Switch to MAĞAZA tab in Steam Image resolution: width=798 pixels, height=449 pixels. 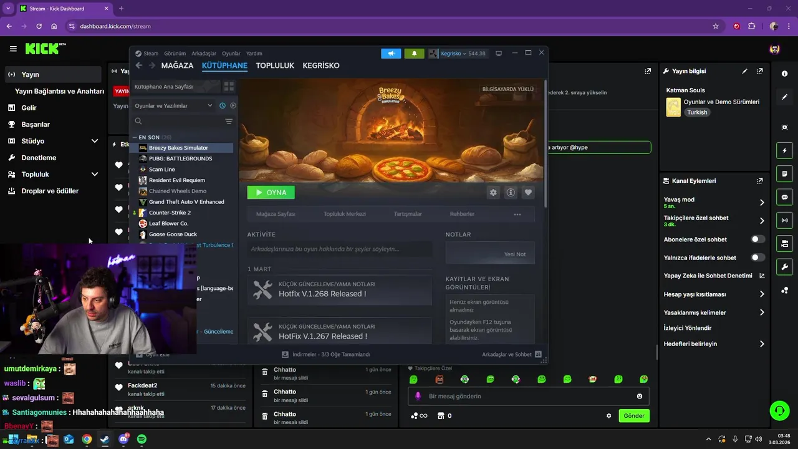[177, 65]
